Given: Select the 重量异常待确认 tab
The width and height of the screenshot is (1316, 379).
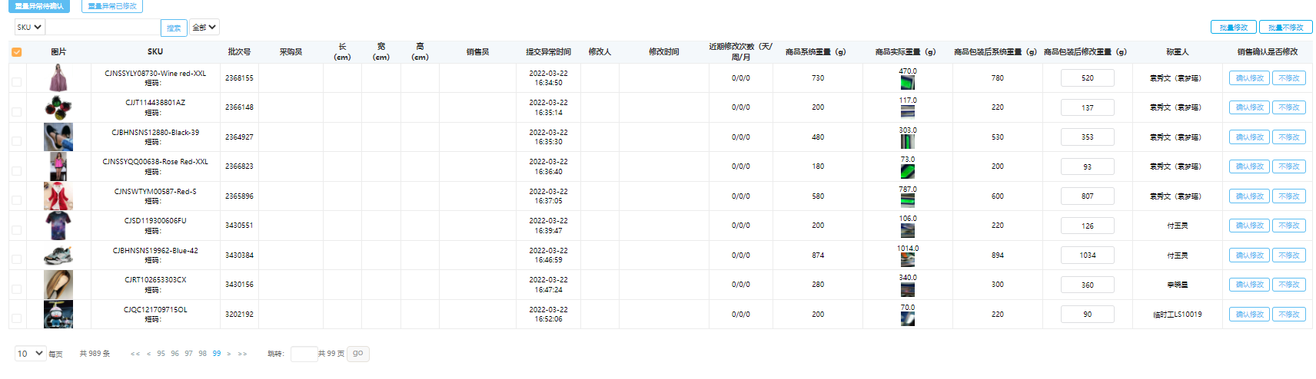Looking at the screenshot, I should tap(39, 6).
